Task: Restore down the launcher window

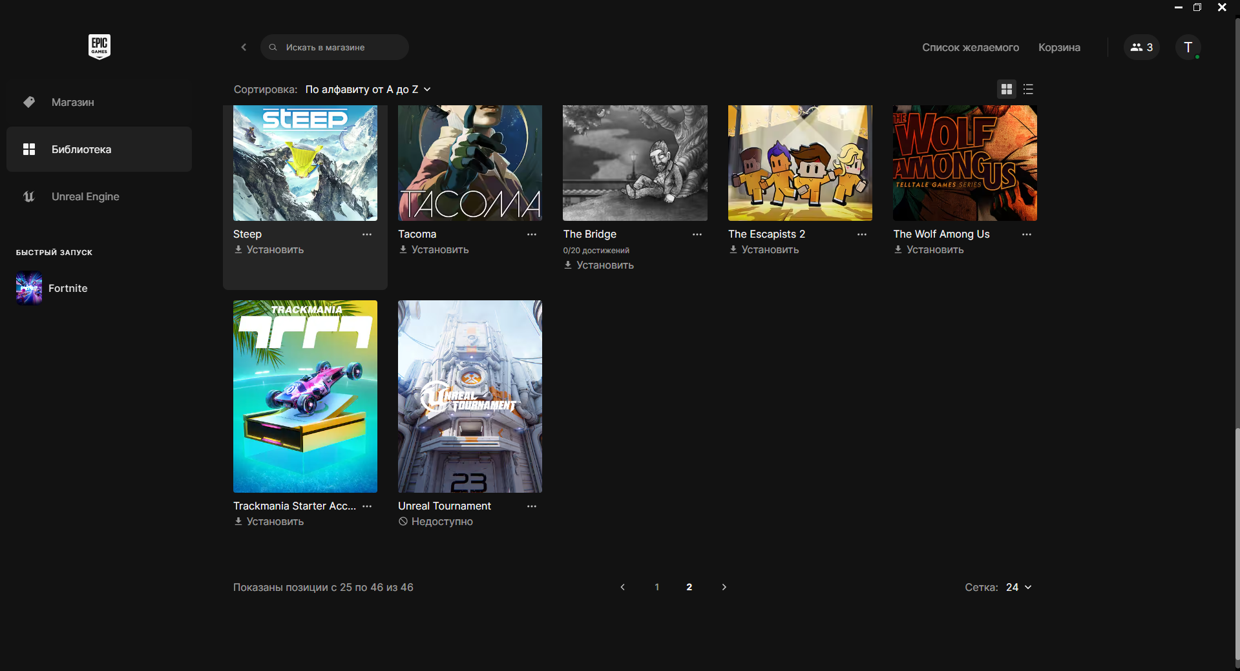Action: pyautogui.click(x=1197, y=7)
